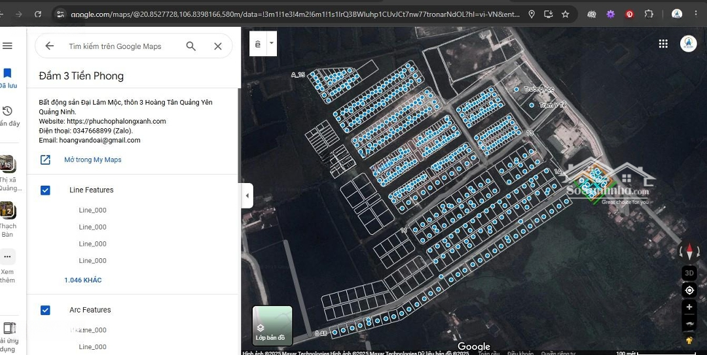The width and height of the screenshot is (707, 355).
Task: Click the back arrow in search box
Action: 49,46
